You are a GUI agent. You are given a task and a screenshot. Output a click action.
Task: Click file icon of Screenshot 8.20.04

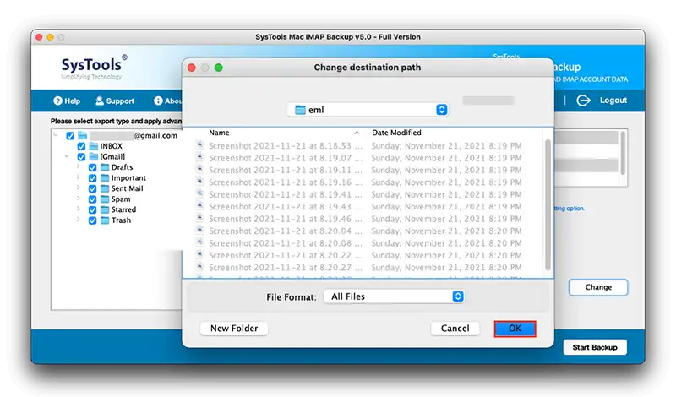(199, 231)
